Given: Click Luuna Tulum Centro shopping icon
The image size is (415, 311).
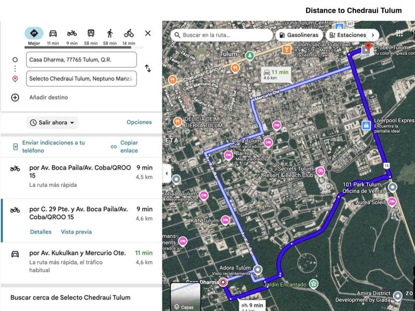Looking at the screenshot, I should [339, 26].
